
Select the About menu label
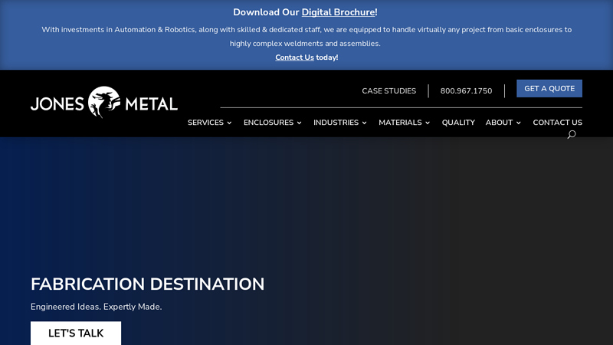[x=499, y=123]
